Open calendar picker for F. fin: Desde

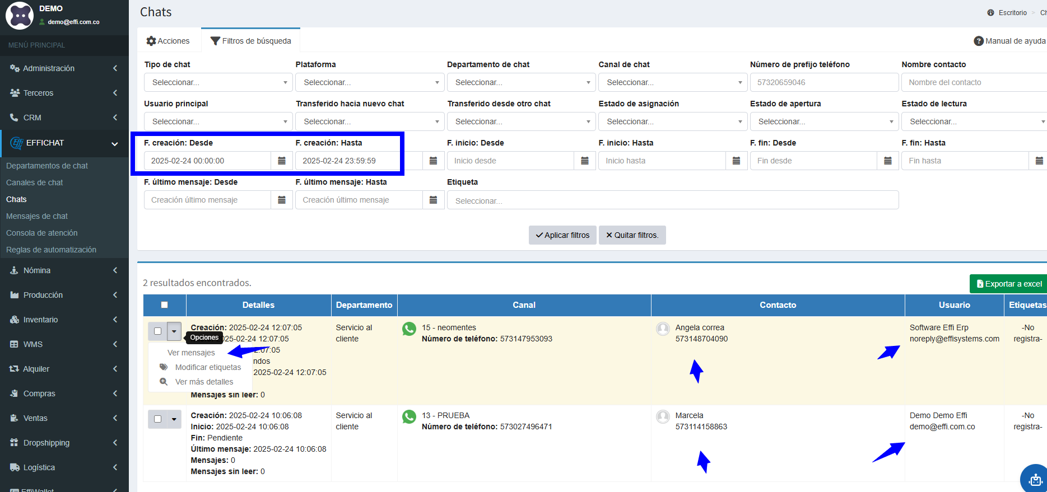coord(887,161)
